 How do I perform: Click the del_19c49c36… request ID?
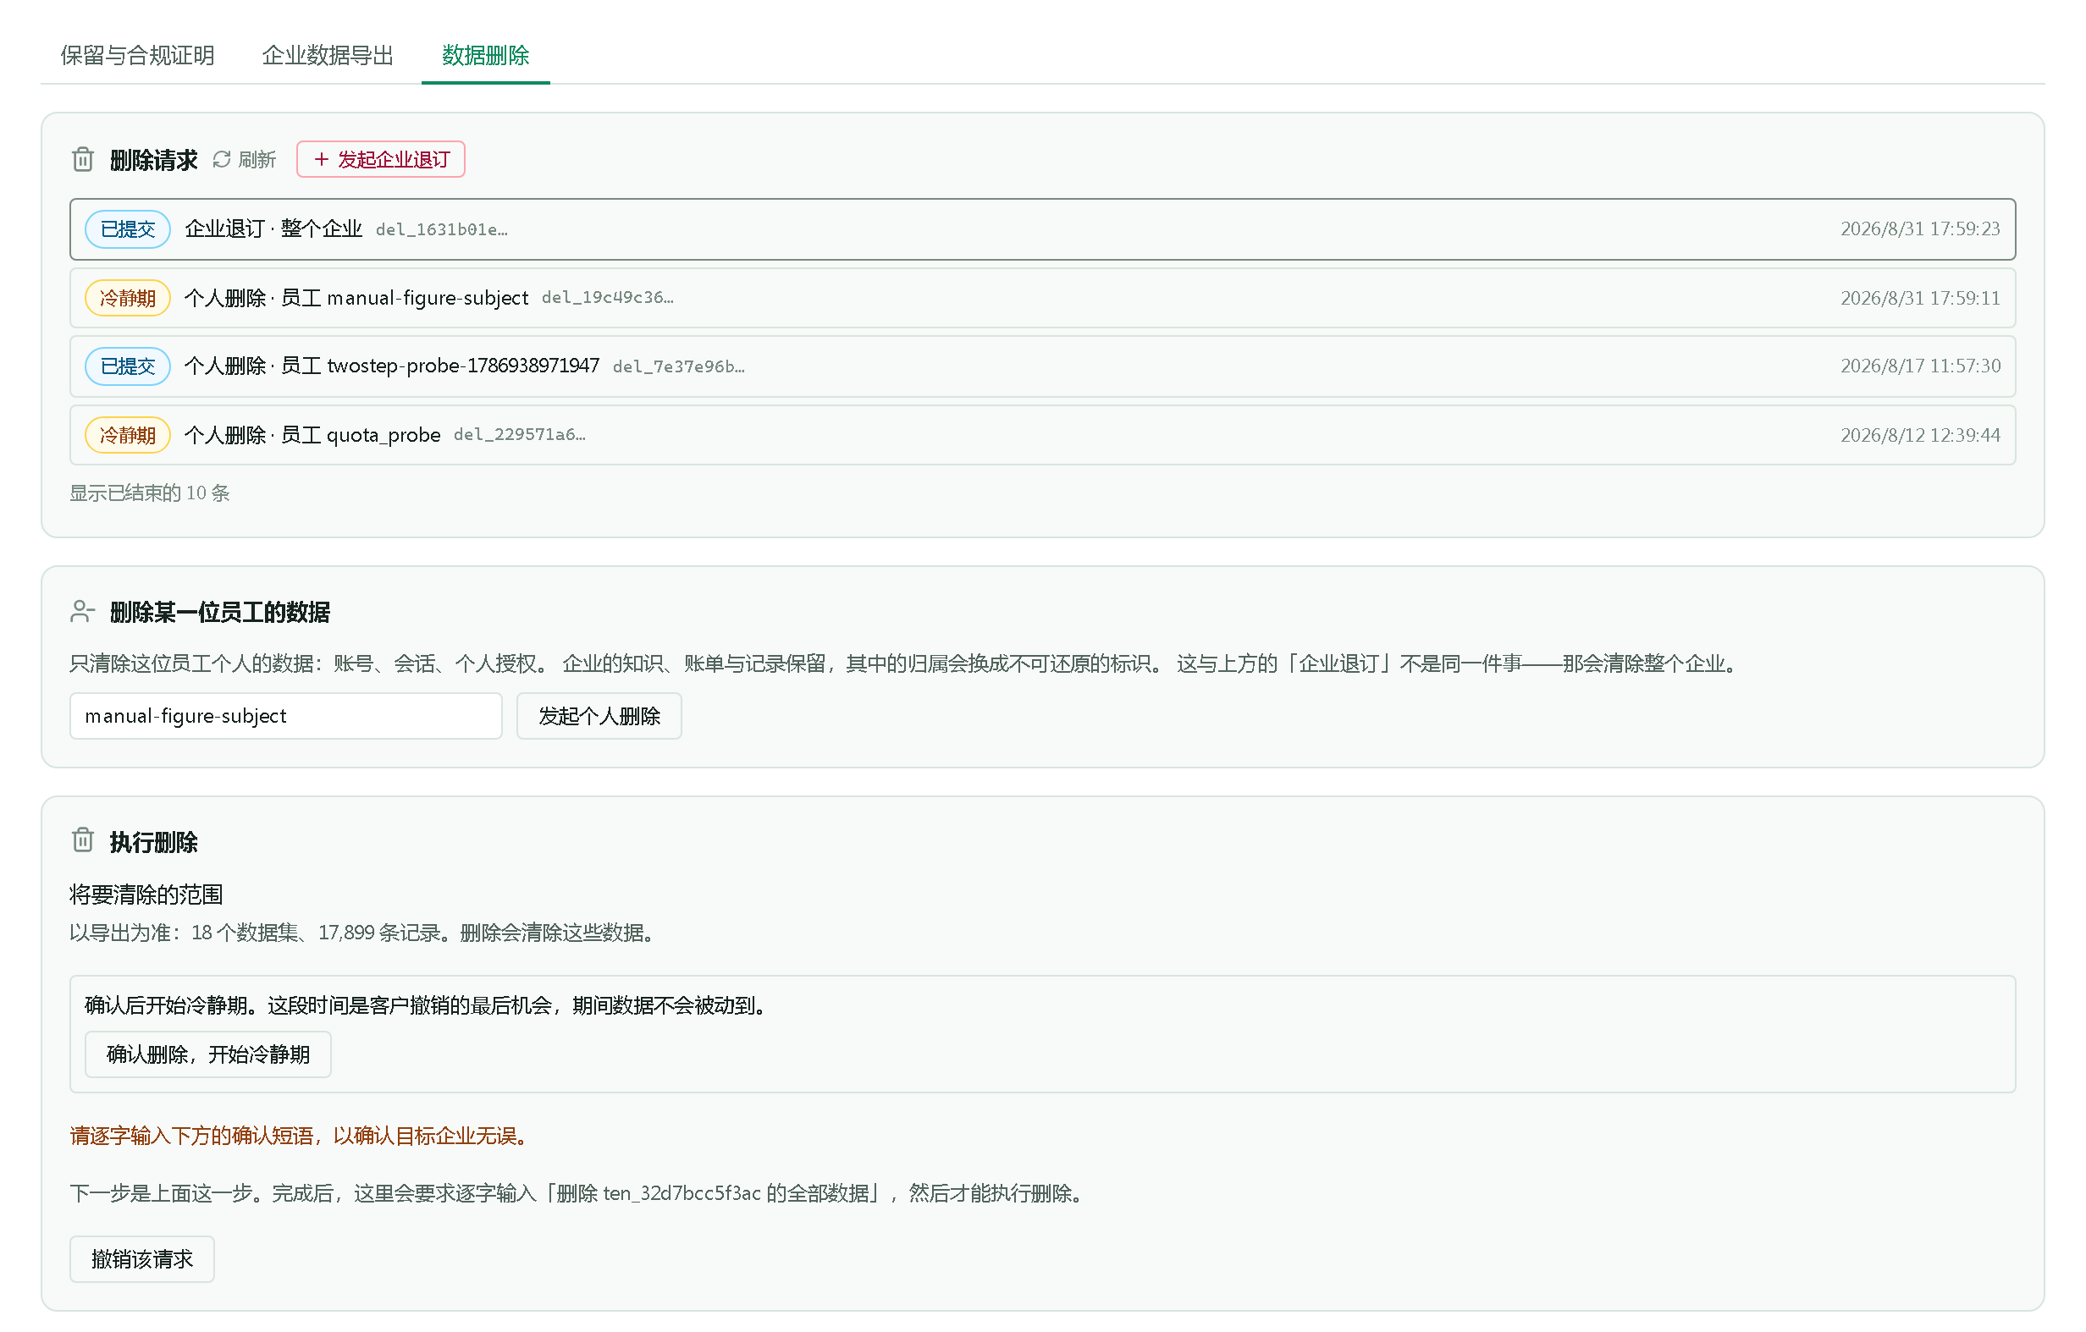[x=607, y=298]
